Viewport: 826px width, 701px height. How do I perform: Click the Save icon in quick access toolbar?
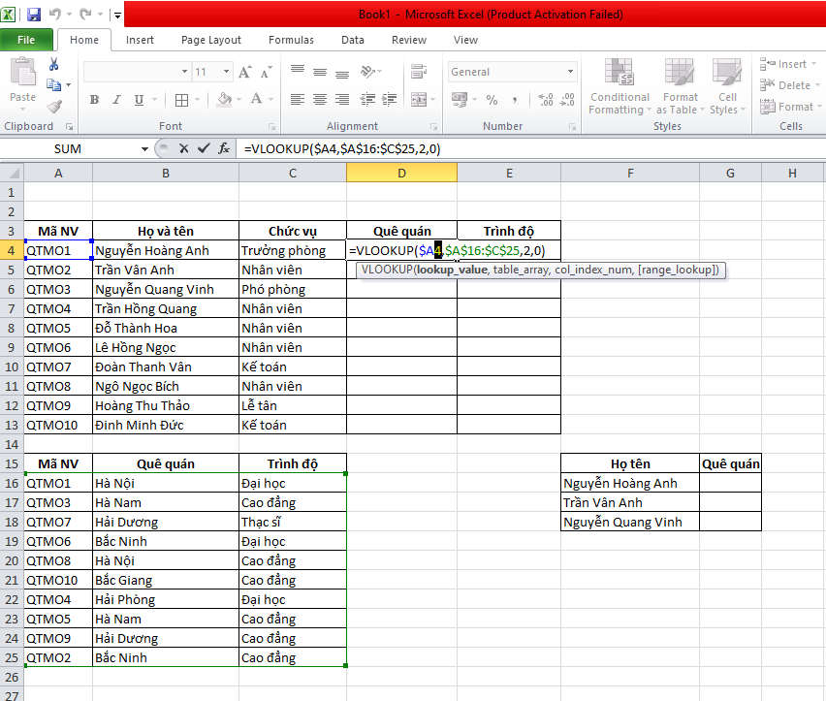click(x=34, y=15)
